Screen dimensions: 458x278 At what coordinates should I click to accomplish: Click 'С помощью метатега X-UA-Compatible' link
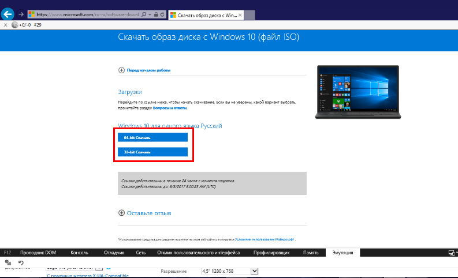[x=88, y=275]
